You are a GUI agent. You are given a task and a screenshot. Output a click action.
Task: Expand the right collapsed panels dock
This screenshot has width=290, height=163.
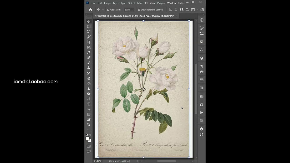click(203, 14)
